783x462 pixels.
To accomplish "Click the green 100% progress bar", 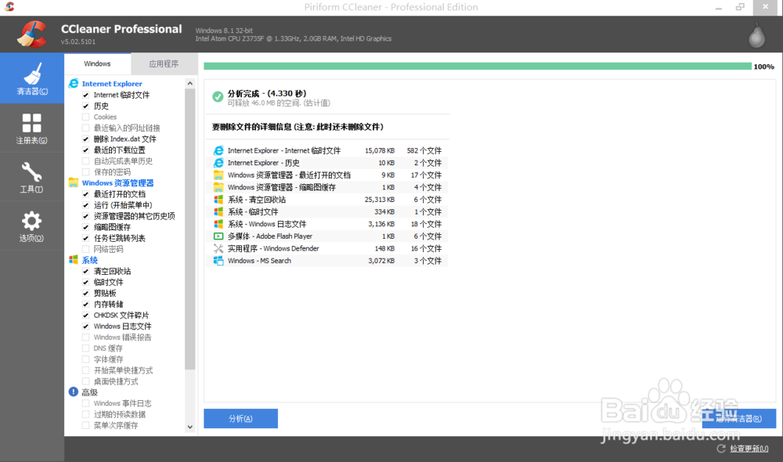I will pos(470,67).
